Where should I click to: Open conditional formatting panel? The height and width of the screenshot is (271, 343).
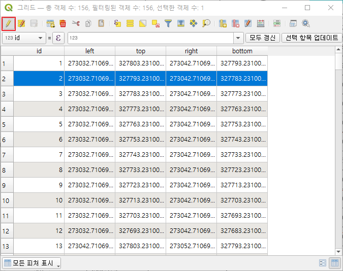[277, 23]
